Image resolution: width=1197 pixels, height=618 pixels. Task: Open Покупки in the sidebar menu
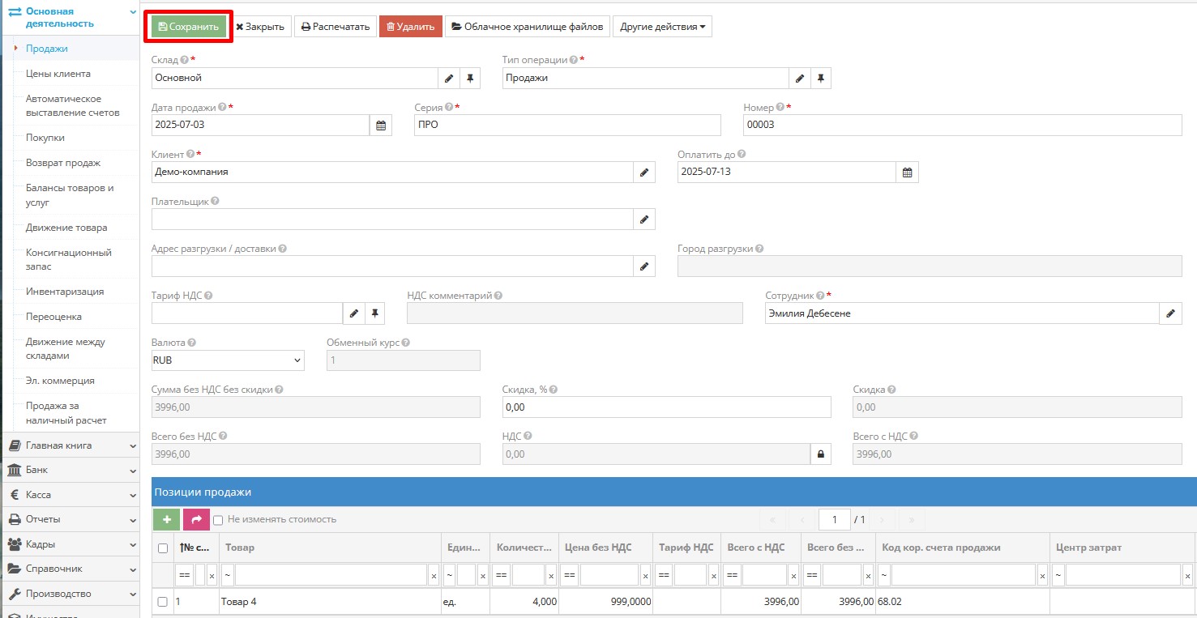tap(45, 138)
